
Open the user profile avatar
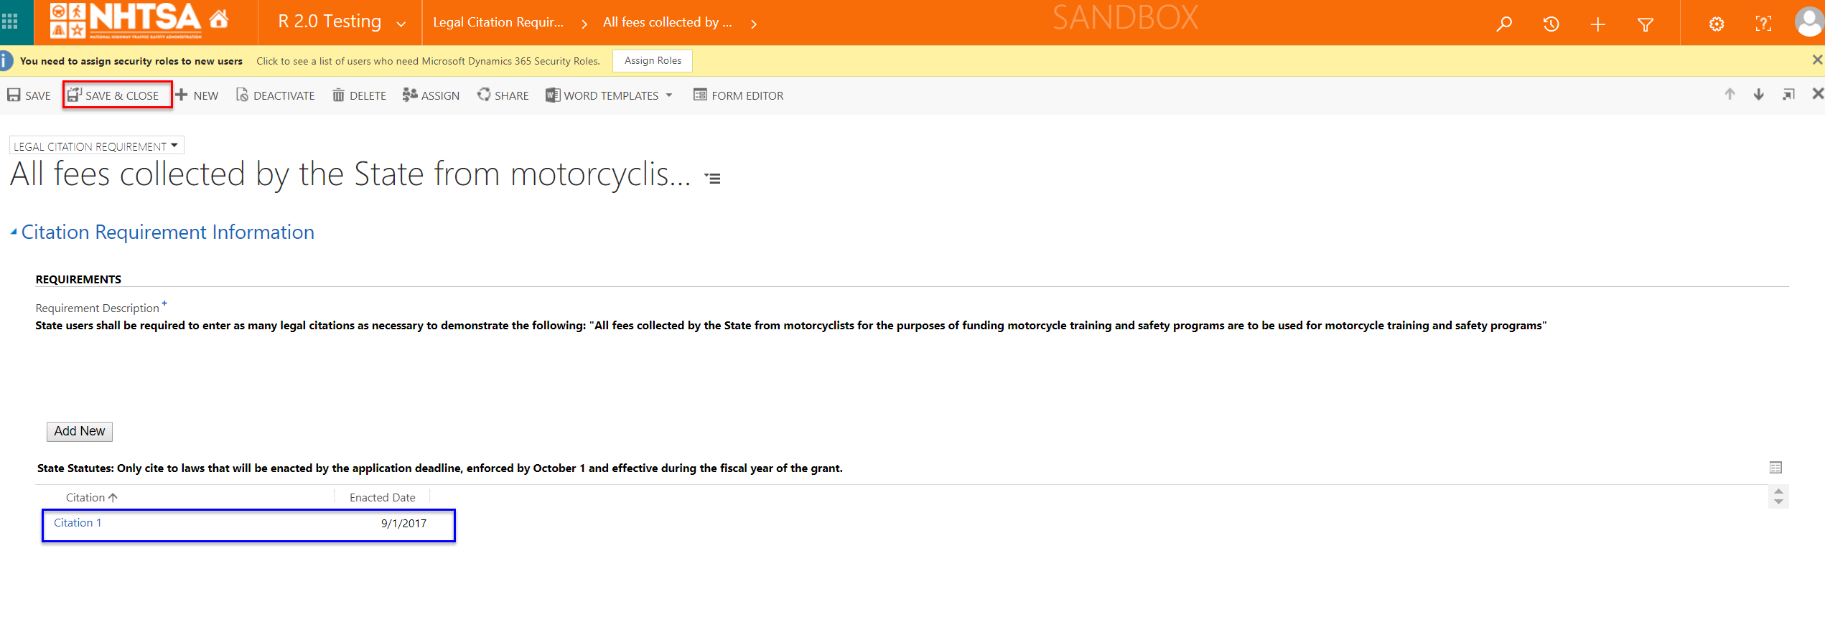[x=1810, y=22]
